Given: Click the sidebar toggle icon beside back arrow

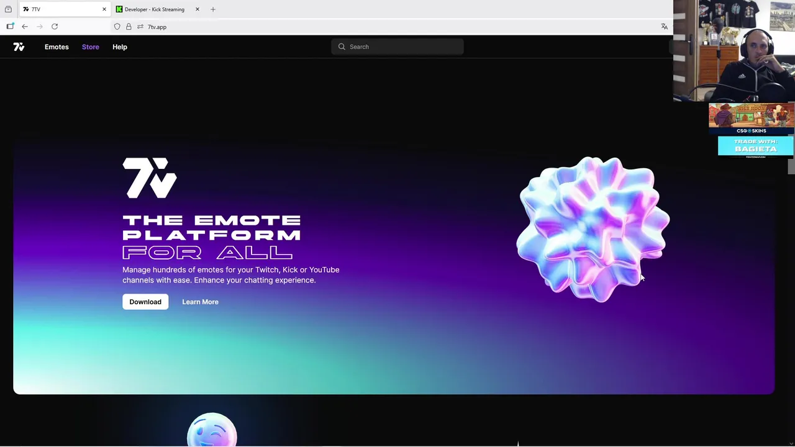Looking at the screenshot, I should pyautogui.click(x=10, y=27).
